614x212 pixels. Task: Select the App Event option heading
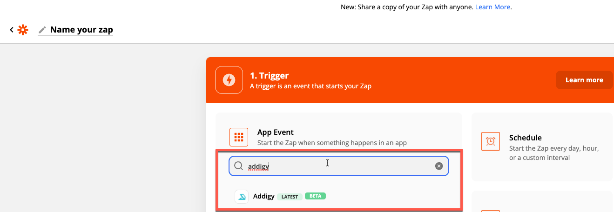(x=276, y=132)
